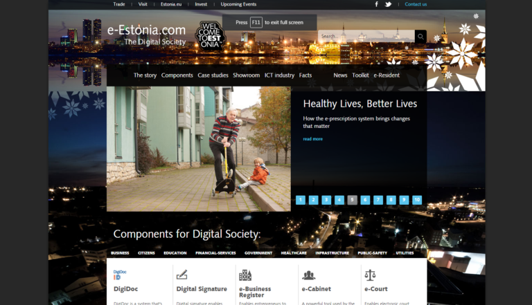Select the GOVERNMENT category tab
Viewport: 532px width, 305px height.
click(258, 253)
